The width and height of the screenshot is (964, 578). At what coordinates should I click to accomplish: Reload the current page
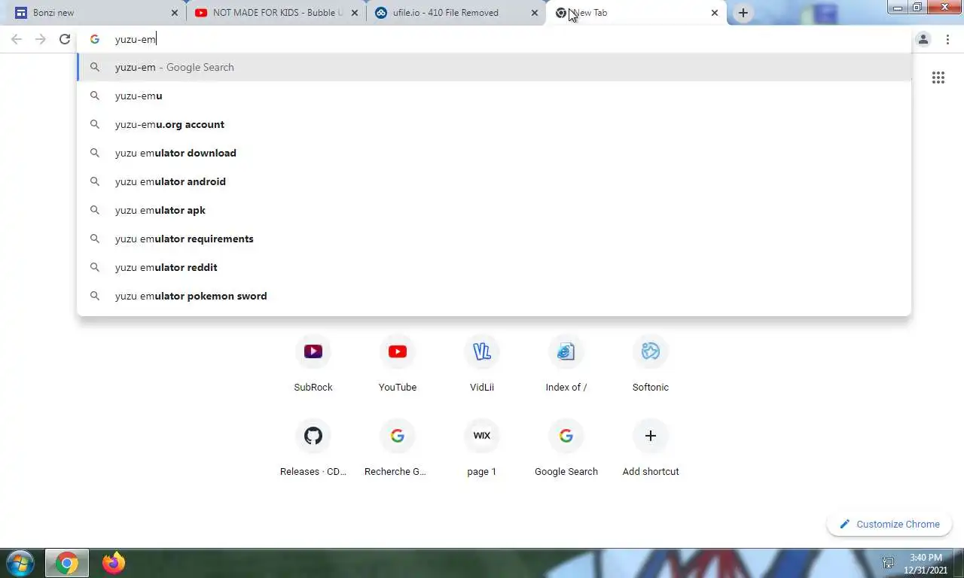(x=65, y=39)
